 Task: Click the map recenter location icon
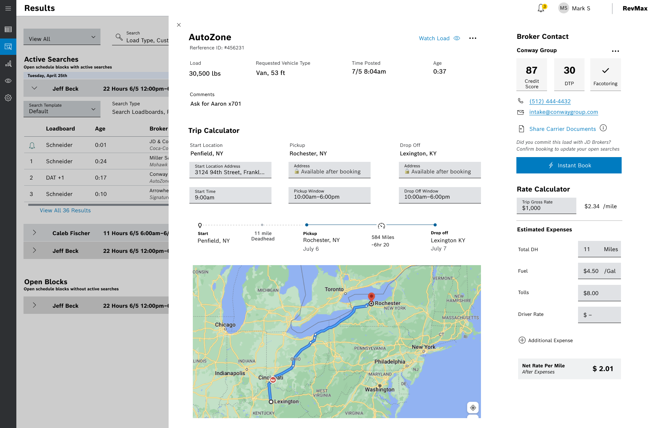(473, 408)
